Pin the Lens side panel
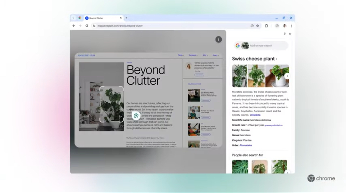This screenshot has width=346, height=193. coord(284,33)
